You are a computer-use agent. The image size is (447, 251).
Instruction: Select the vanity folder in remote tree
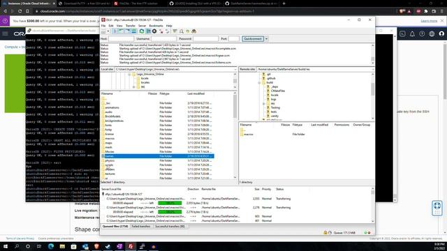coord(274,116)
